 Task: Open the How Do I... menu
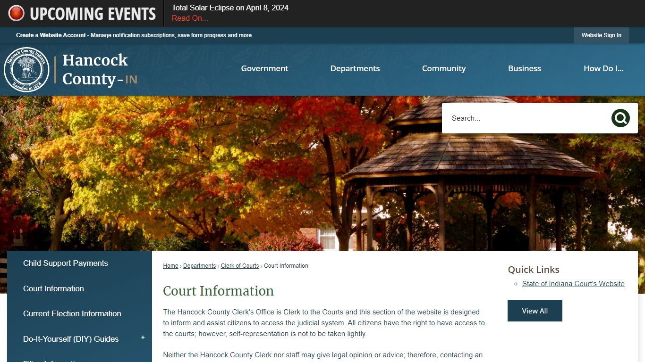(603, 68)
